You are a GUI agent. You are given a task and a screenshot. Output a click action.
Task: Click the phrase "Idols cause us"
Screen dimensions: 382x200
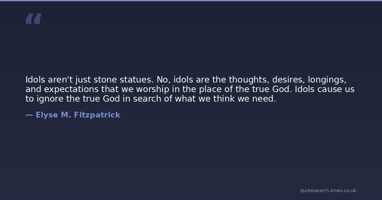(x=324, y=89)
